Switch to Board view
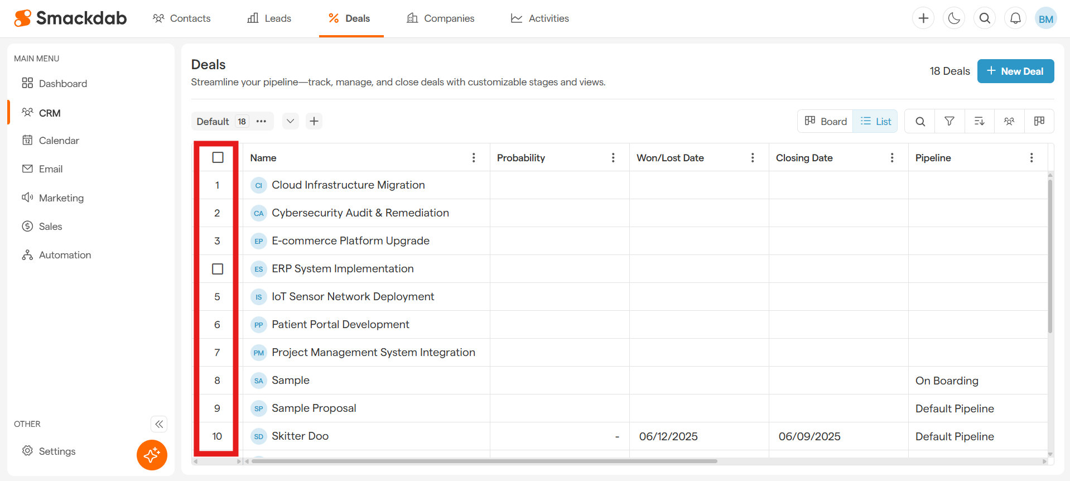Viewport: 1070px width, 481px height. coord(826,121)
